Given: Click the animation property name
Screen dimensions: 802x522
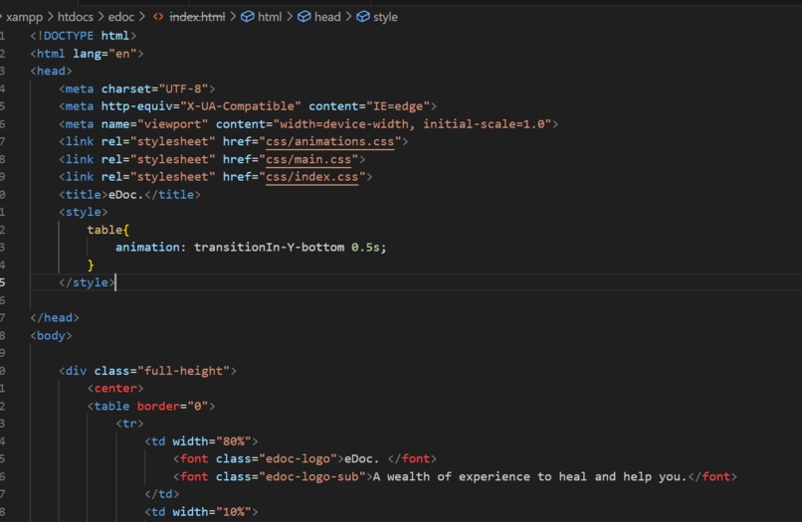Looking at the screenshot, I should pyautogui.click(x=147, y=248).
